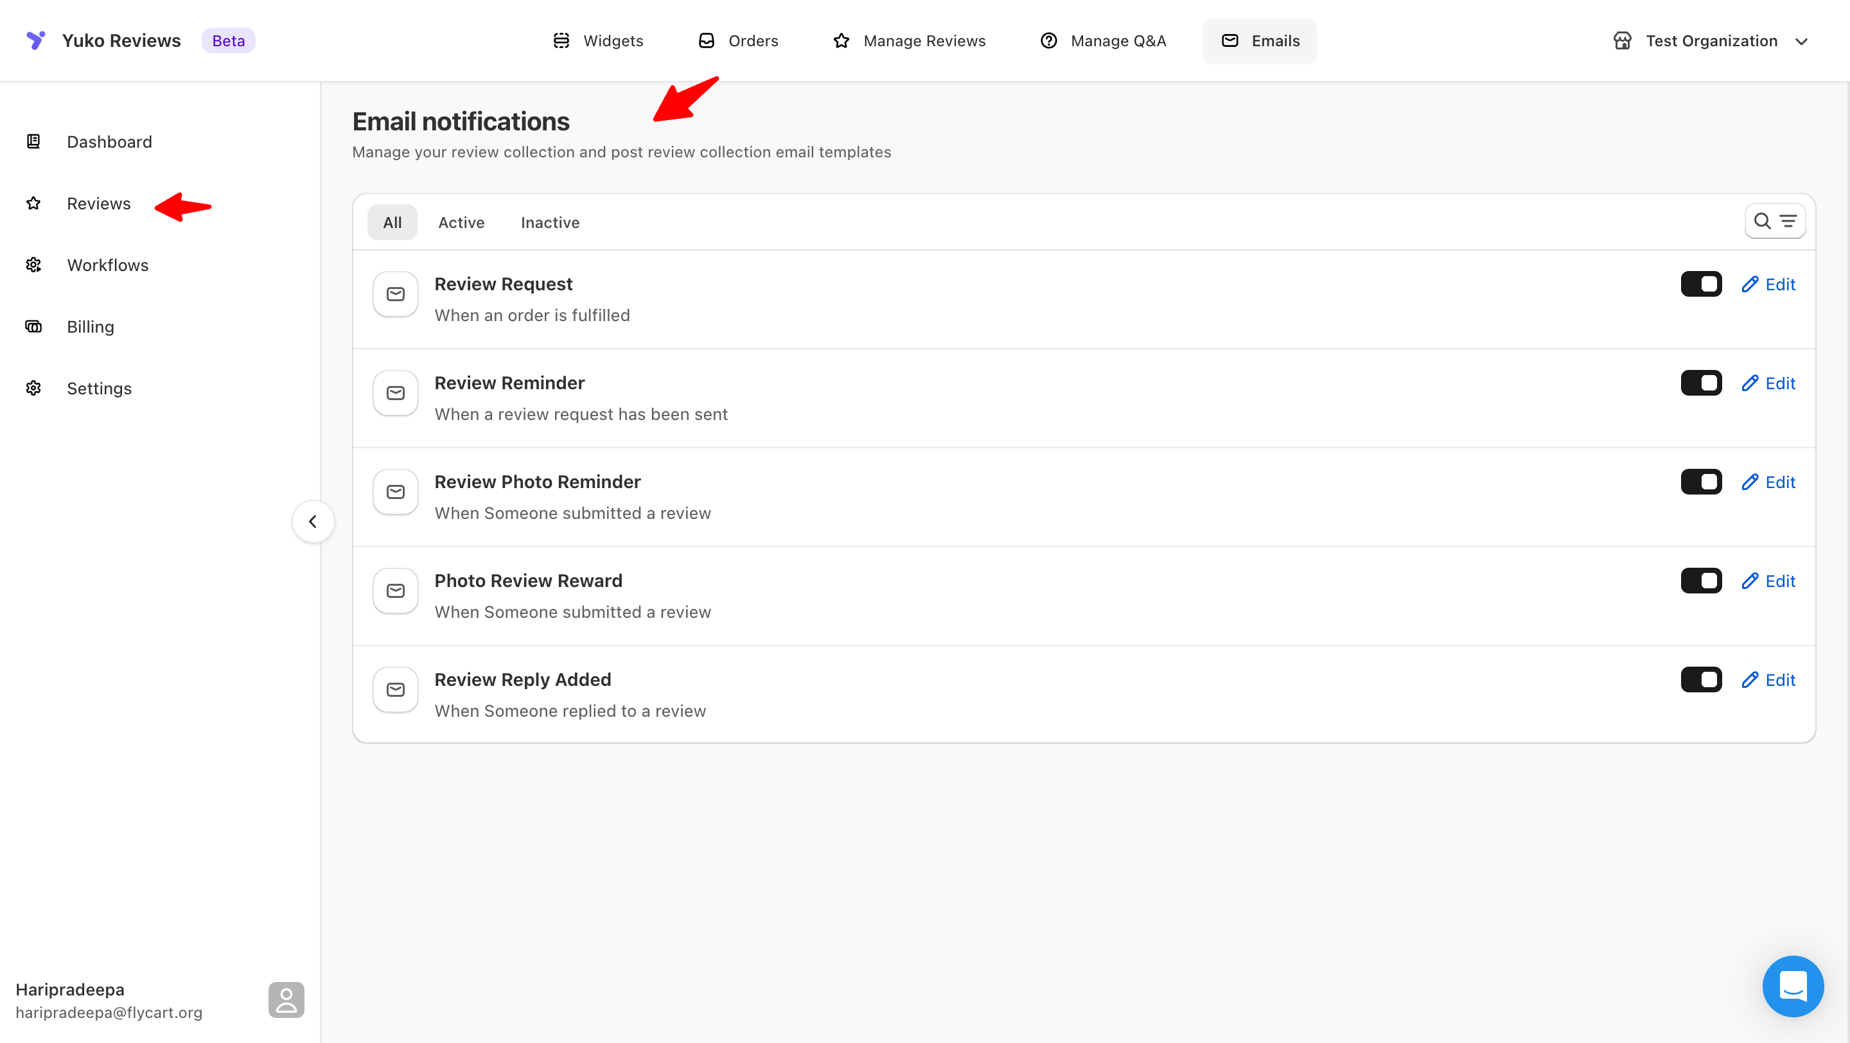Screen dimensions: 1850x1043
Task: Open the Widgets section icon
Action: click(x=561, y=40)
